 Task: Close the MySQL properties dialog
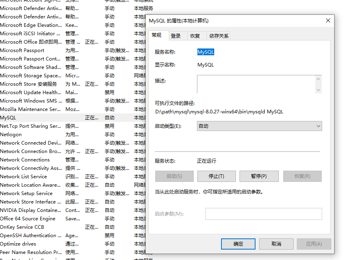(x=328, y=20)
